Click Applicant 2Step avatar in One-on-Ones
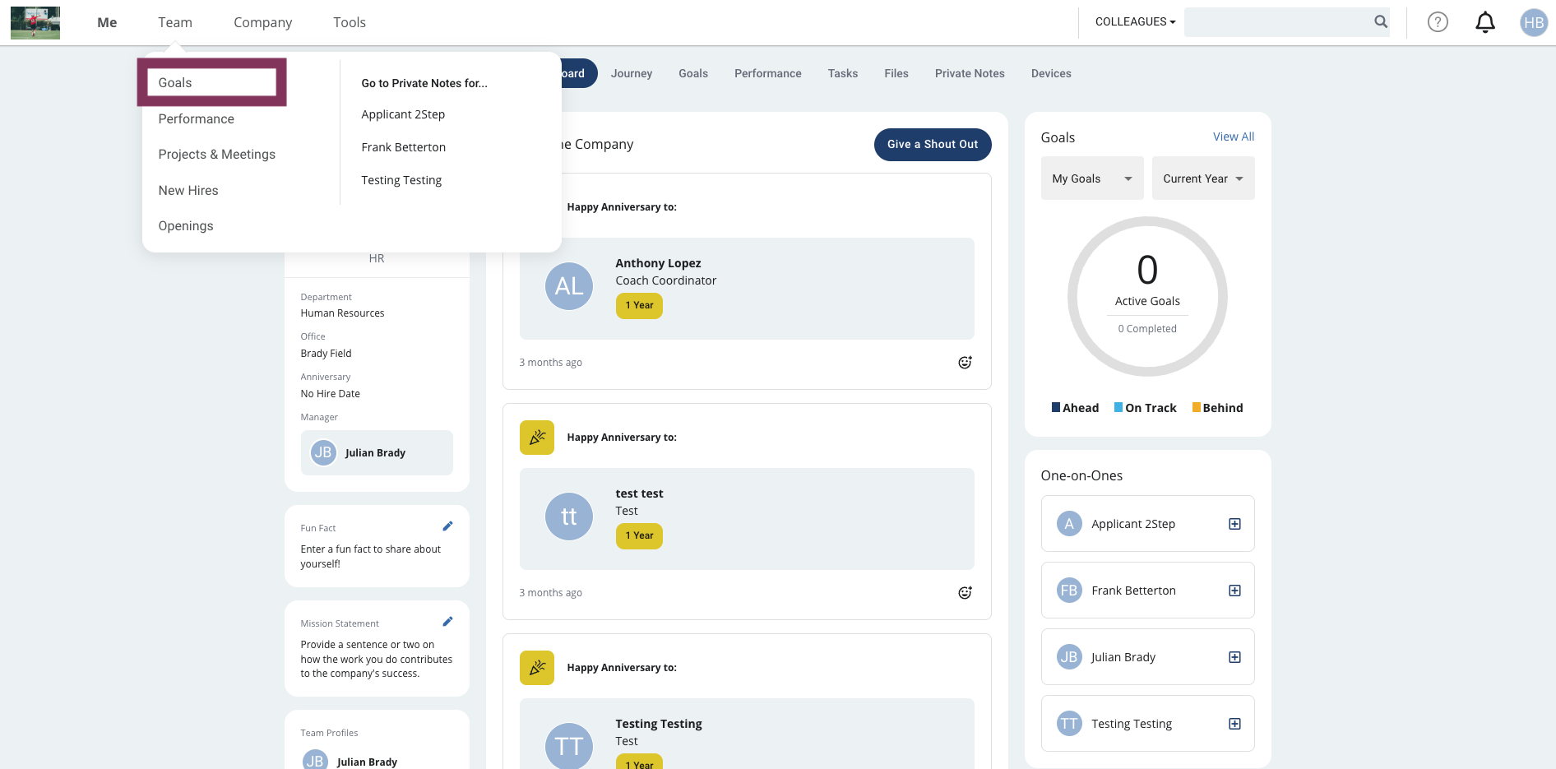The image size is (1556, 769). pos(1069,524)
